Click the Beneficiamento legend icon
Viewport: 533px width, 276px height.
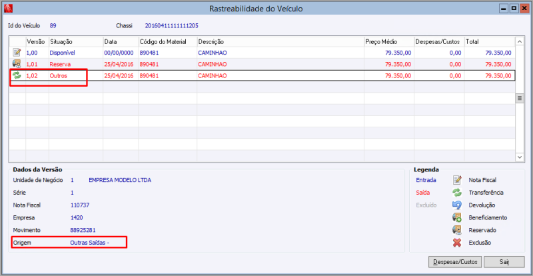(x=457, y=217)
